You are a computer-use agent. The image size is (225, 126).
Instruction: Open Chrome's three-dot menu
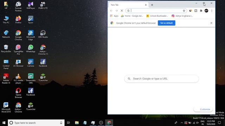click(212, 11)
